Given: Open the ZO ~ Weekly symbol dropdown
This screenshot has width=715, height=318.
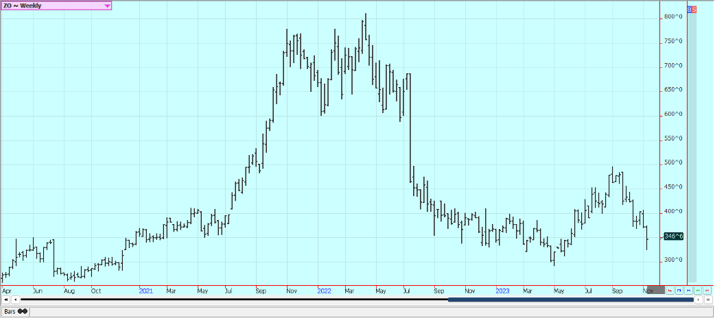Looking at the screenshot, I should pos(56,5).
